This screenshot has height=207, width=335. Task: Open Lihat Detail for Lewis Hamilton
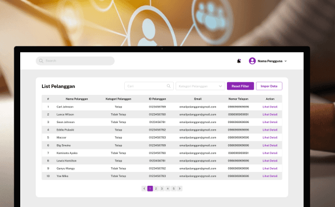[270, 160]
